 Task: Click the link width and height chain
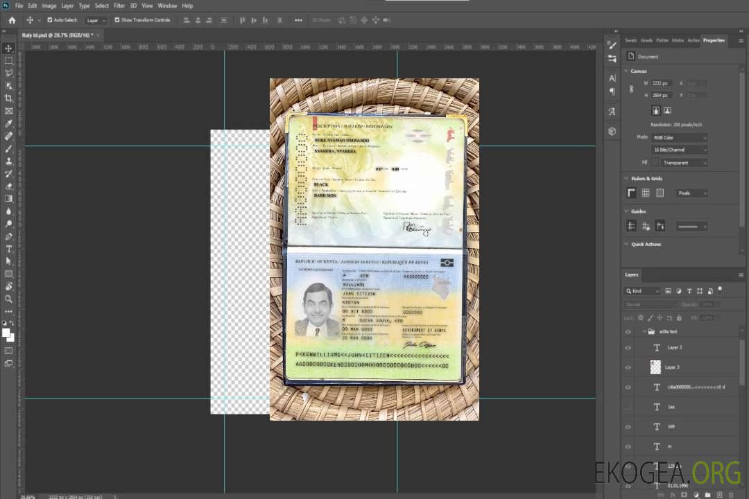click(x=631, y=89)
